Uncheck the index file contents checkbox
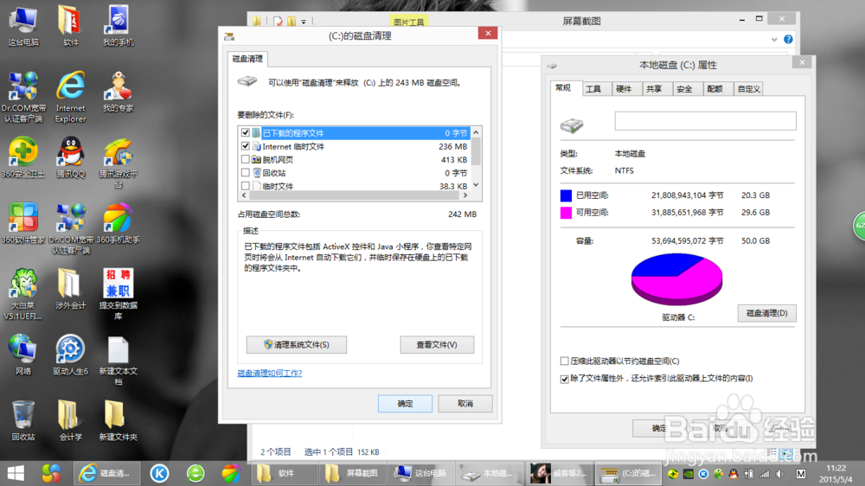This screenshot has height=486, width=865. [x=564, y=379]
